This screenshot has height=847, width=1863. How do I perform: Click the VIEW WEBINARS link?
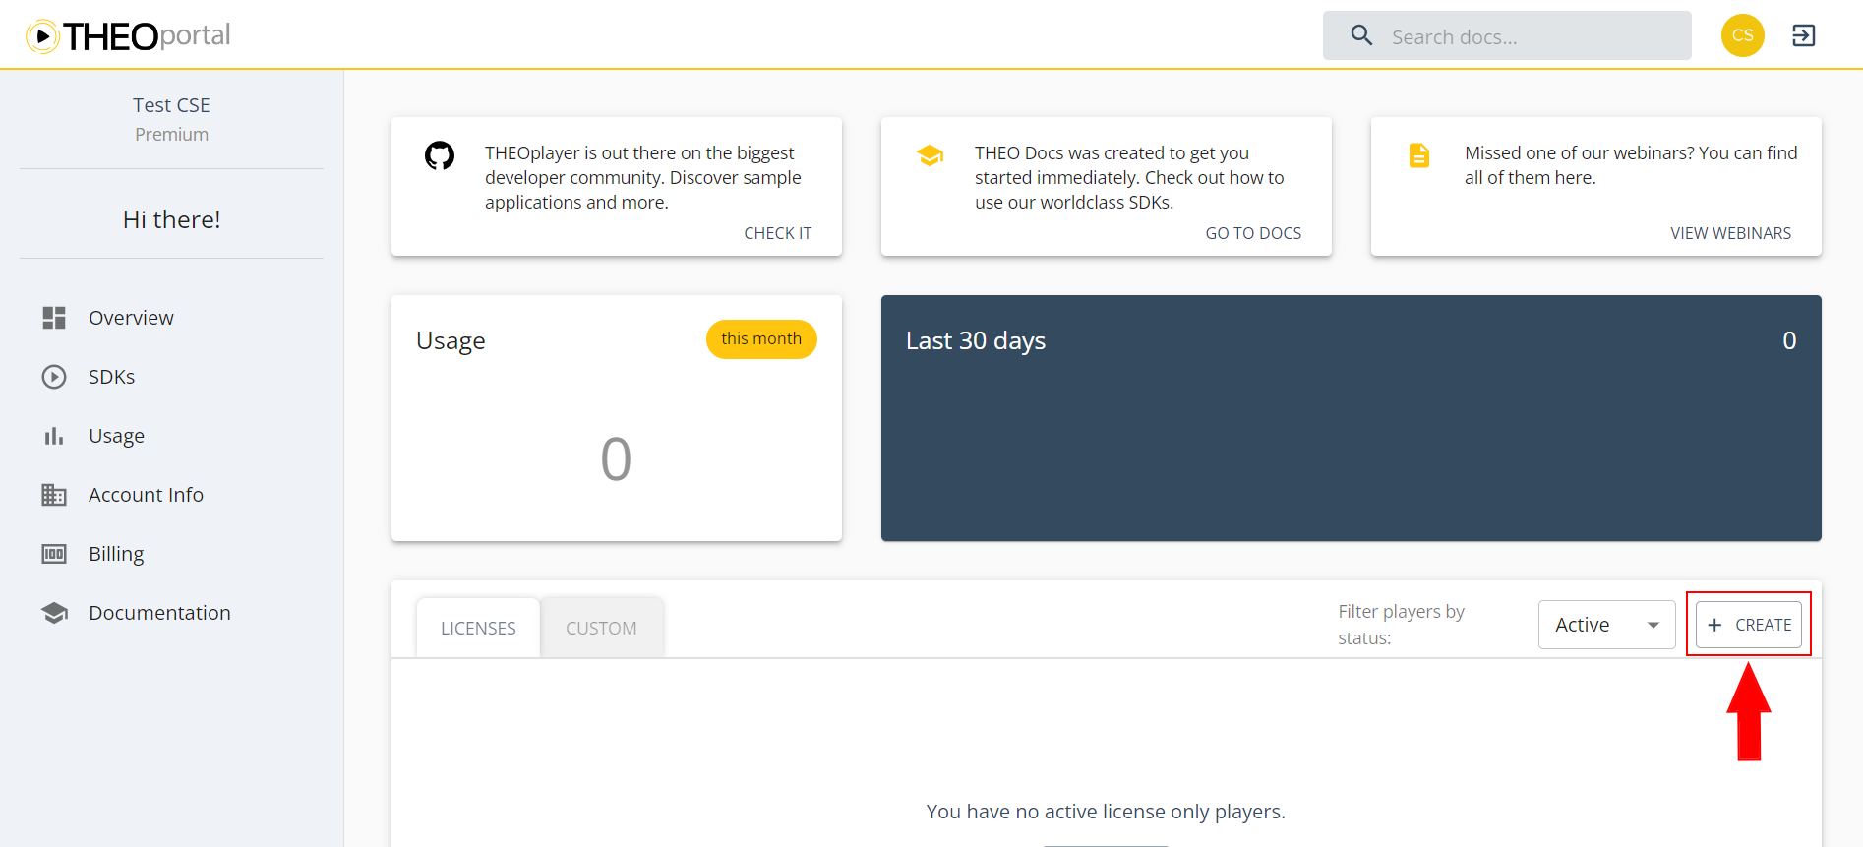pyautogui.click(x=1730, y=233)
